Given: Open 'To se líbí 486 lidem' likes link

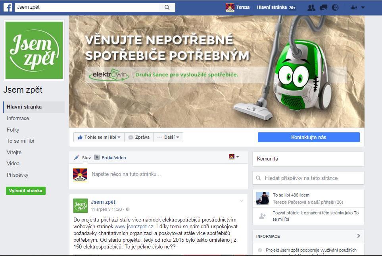Looking at the screenshot, I should (291, 195).
